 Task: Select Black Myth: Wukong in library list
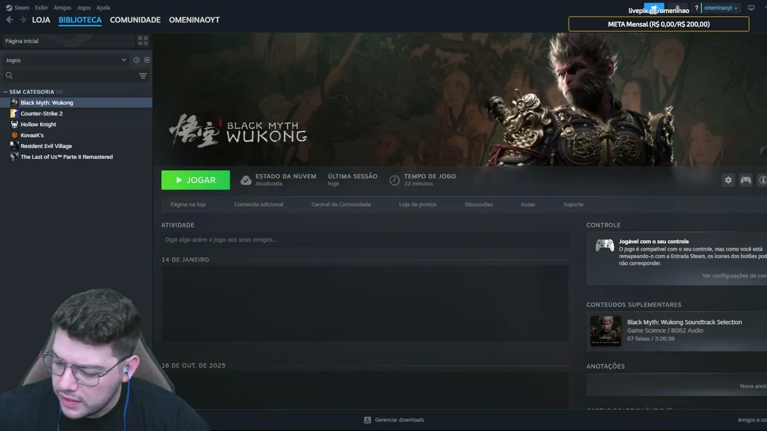(76, 102)
